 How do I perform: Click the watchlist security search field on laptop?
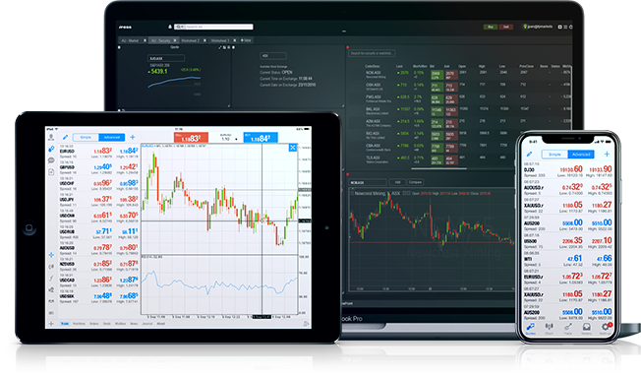pyautogui.click(x=372, y=53)
